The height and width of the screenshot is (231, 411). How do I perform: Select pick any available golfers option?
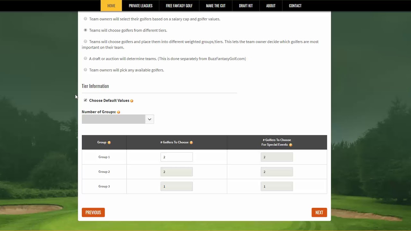(85, 70)
